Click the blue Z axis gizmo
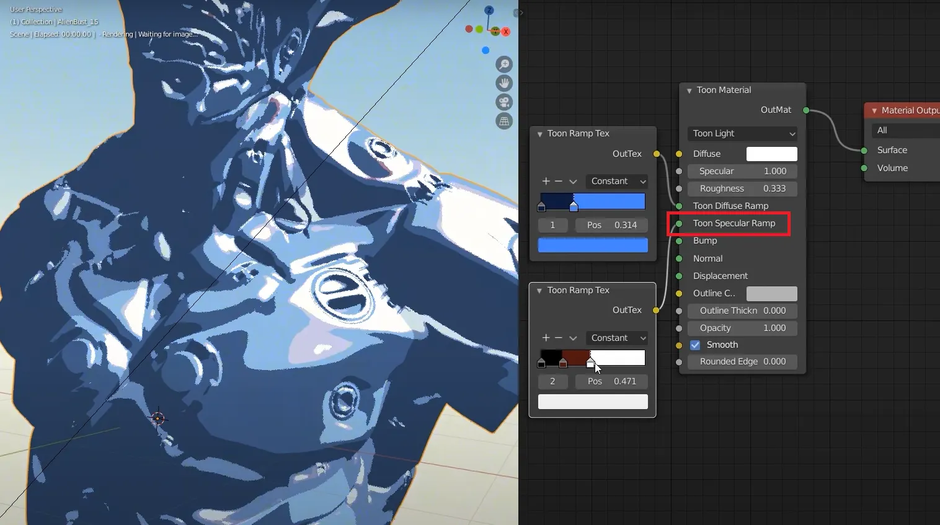Image resolution: width=940 pixels, height=525 pixels. point(489,11)
